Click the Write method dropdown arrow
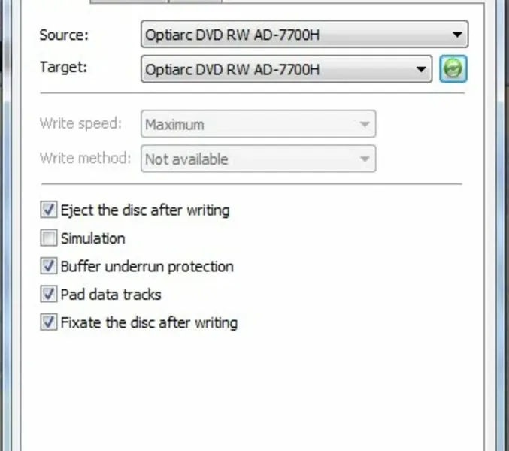 click(x=365, y=159)
